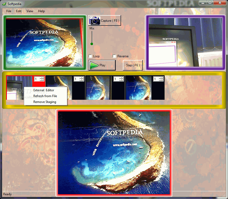Enable the Loop checkbox
228x199 pixels.
[x=90, y=56]
